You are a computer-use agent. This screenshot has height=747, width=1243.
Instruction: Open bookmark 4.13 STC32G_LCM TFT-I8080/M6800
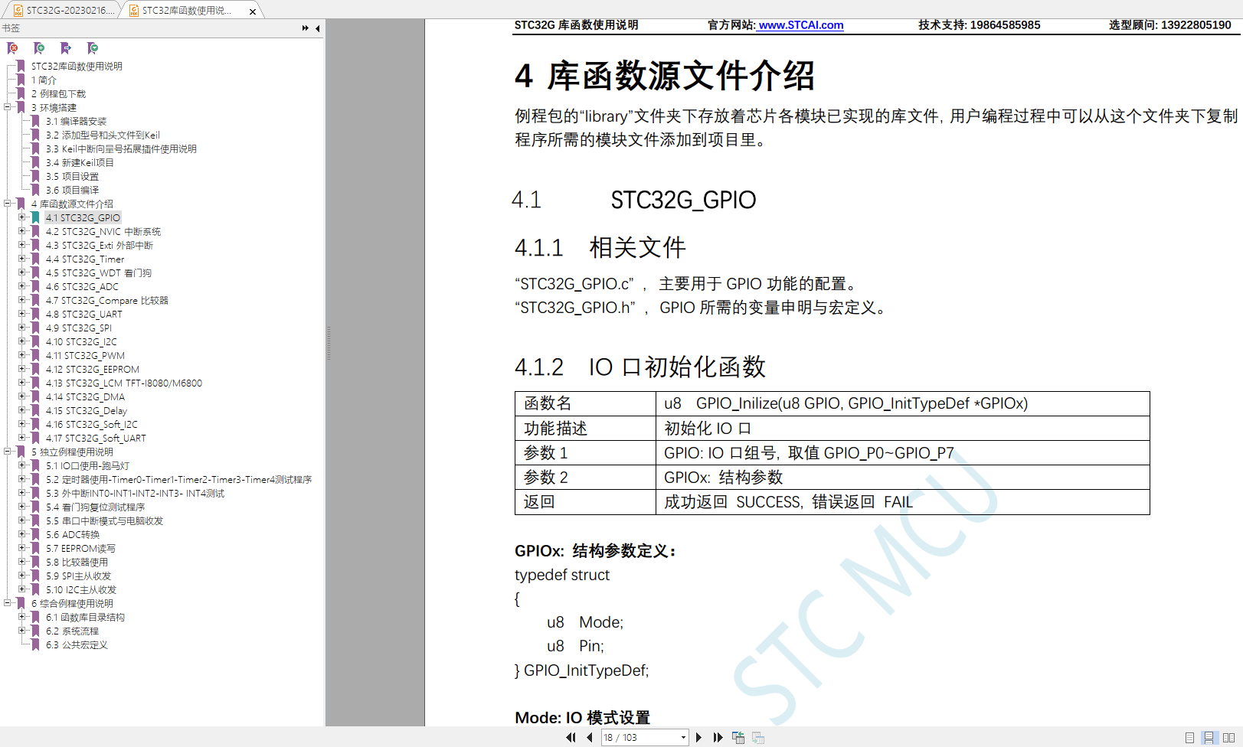click(124, 383)
